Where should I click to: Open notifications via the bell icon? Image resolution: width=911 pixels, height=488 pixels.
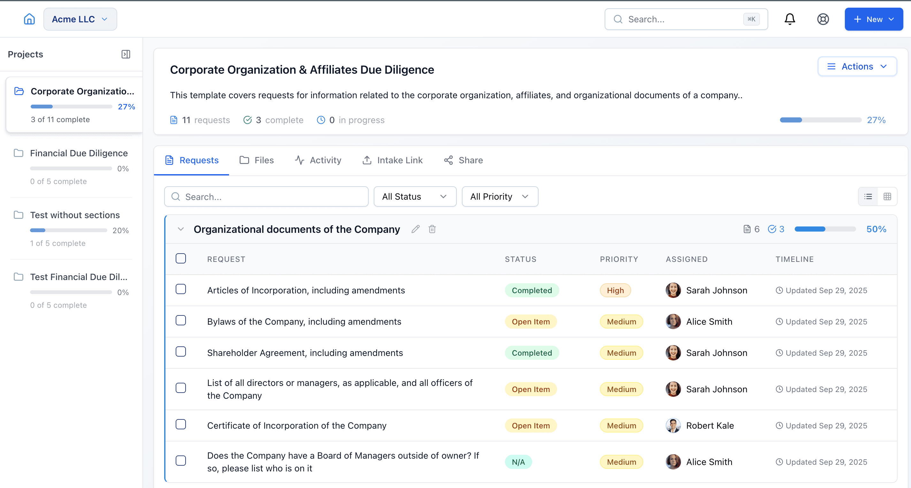pos(789,19)
